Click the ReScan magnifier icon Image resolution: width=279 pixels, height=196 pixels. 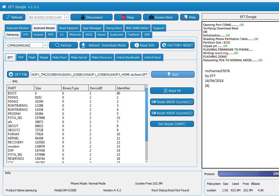click(x=57, y=45)
